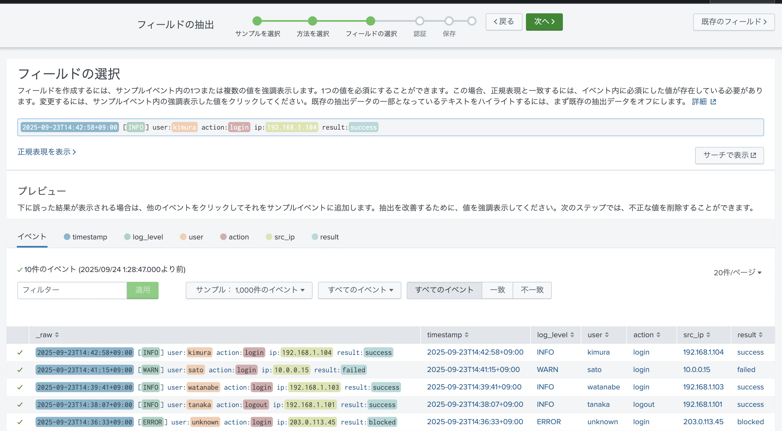
Task: Open 既存のフィールド existing fields panel
Action: click(733, 22)
